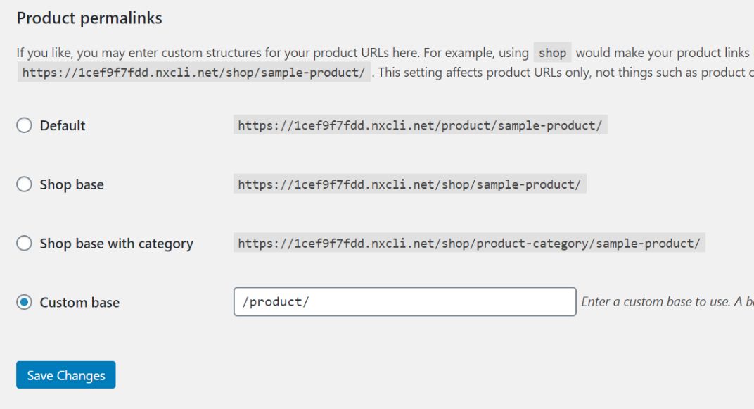Click the Product permalinks heading
Viewport: 754px width, 409px height.
click(x=89, y=18)
